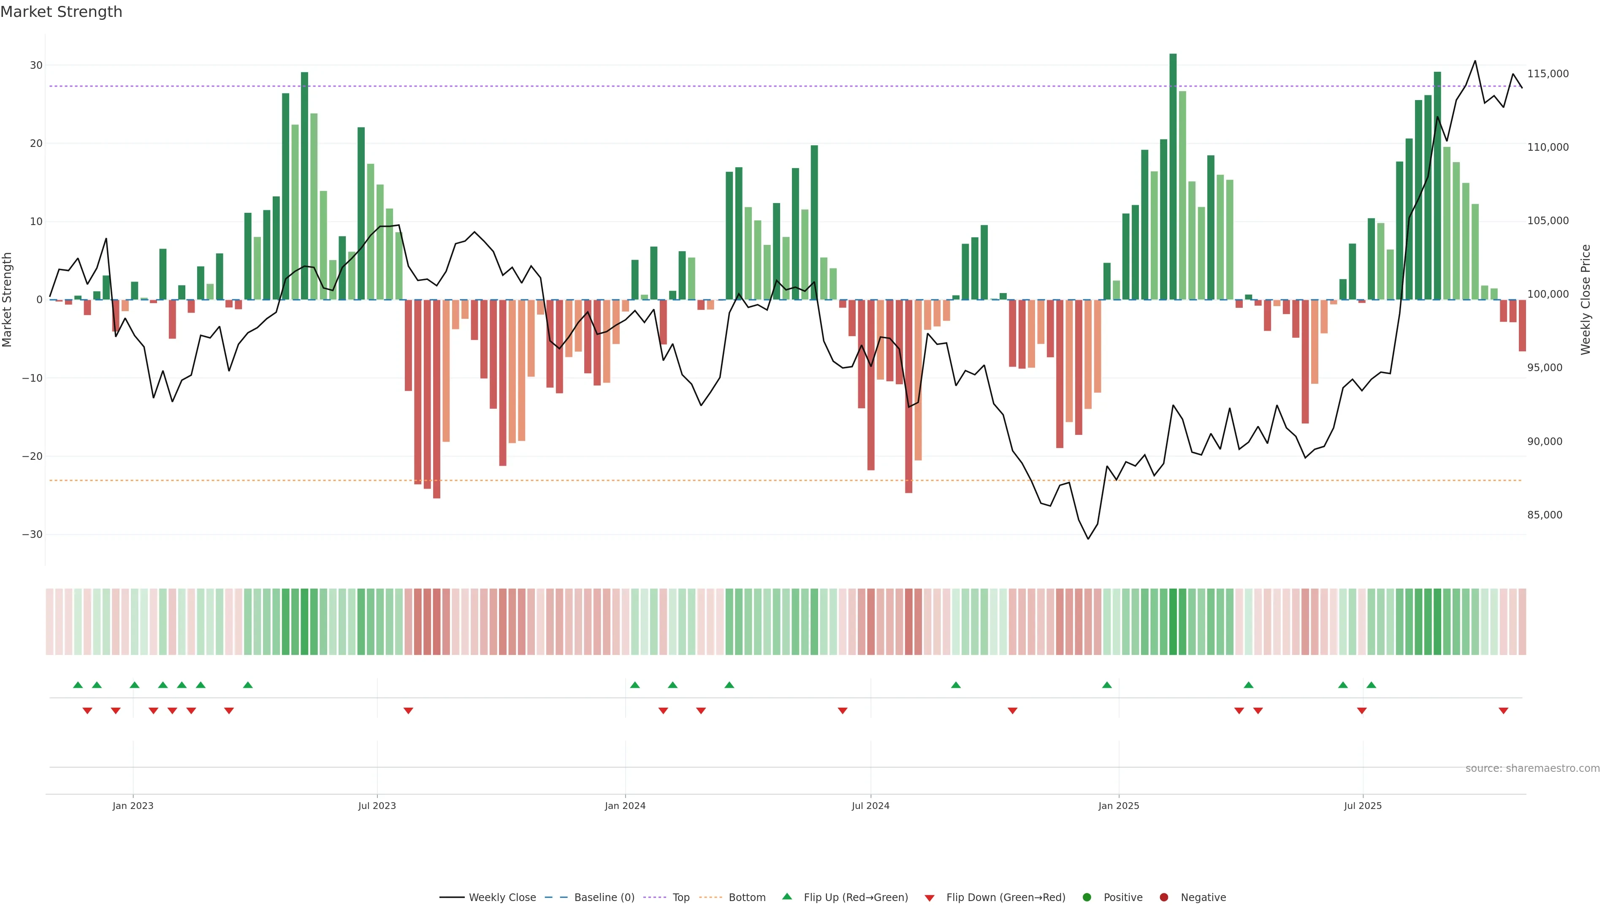Click the 115,000 price axis label
This screenshot has width=1621, height=912.
pyautogui.click(x=1548, y=73)
